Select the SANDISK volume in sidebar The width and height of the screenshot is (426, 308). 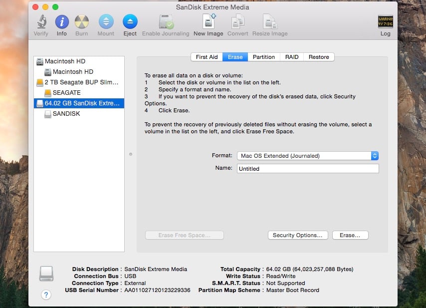[x=66, y=114]
